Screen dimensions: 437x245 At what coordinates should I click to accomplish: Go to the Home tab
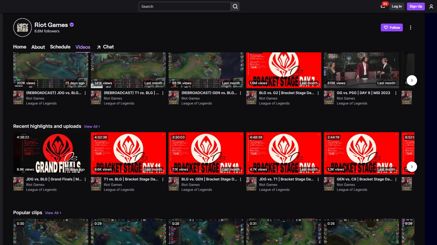tap(20, 47)
